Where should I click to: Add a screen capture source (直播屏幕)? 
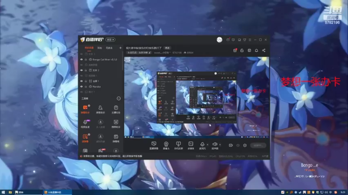[x=154, y=146]
